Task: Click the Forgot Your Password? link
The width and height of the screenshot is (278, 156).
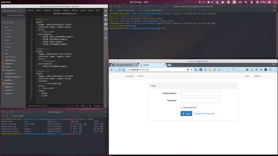Action: tap(205, 114)
